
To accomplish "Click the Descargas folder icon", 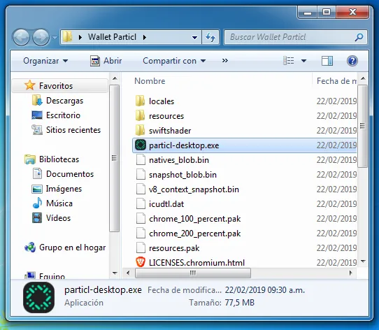I will click(37, 101).
